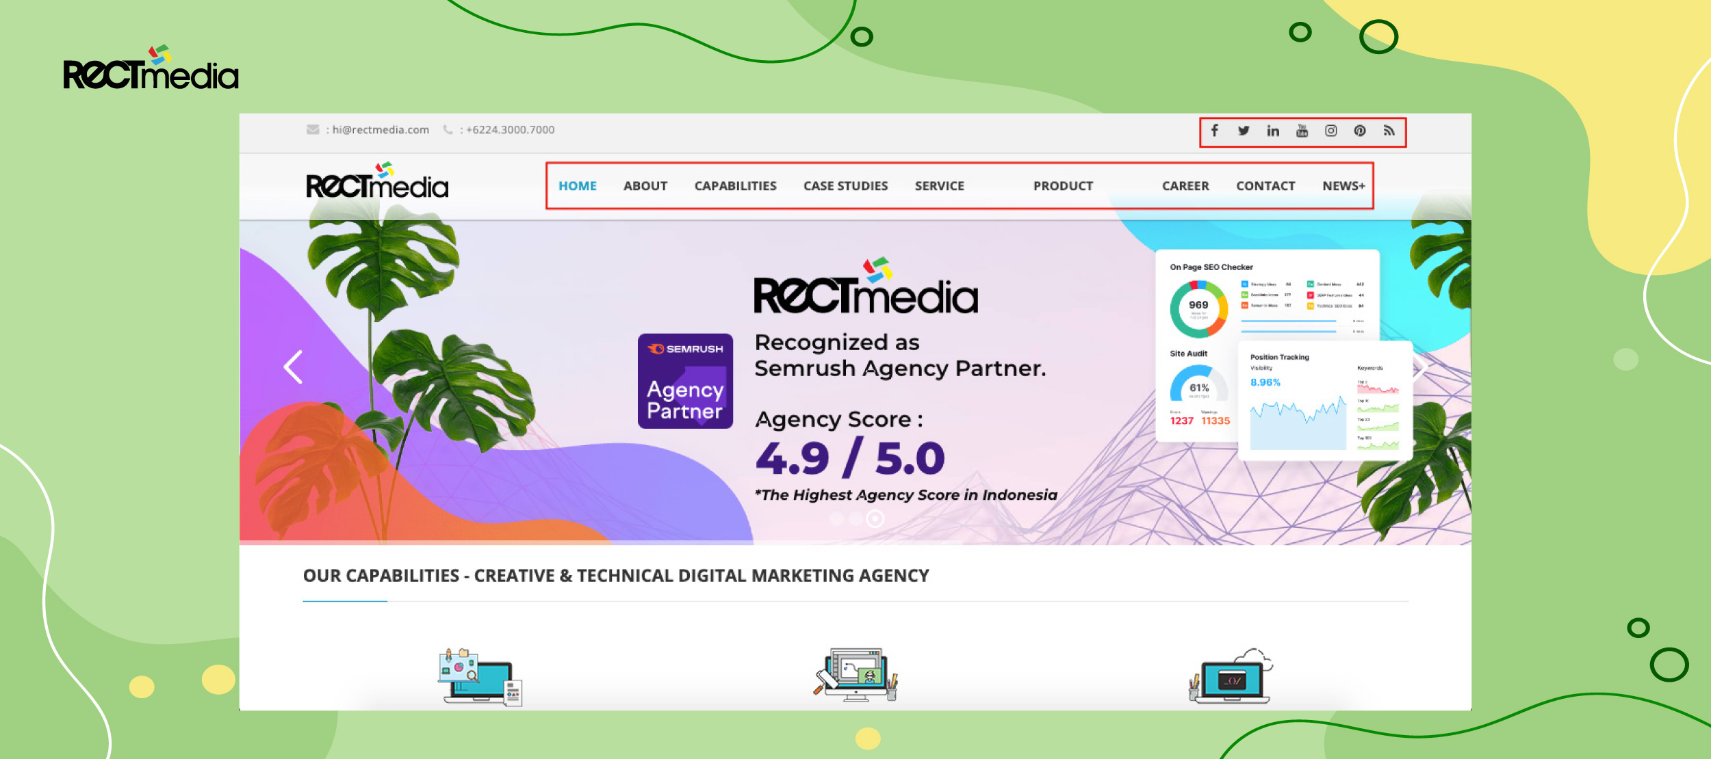Click the hi@rectmedia.com email link

pos(381,130)
